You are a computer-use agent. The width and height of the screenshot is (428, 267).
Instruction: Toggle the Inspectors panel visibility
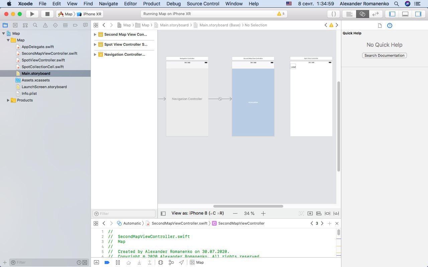[418, 14]
